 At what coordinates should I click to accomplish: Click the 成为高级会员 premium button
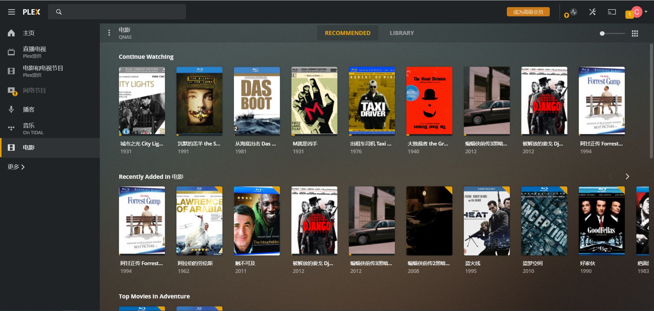tap(528, 12)
